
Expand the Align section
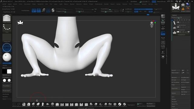[173, 106]
